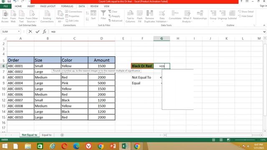Click the From Access icon
267x150 pixels.
[x=5, y=16]
